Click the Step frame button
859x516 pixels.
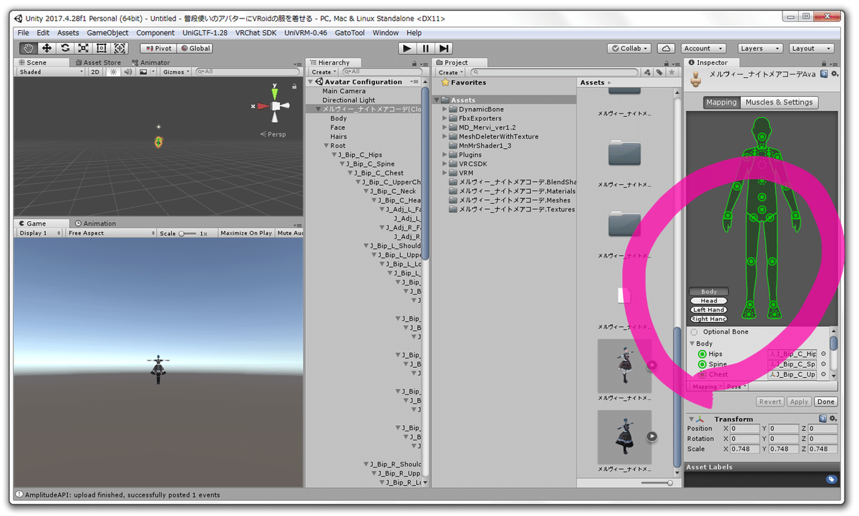click(444, 48)
